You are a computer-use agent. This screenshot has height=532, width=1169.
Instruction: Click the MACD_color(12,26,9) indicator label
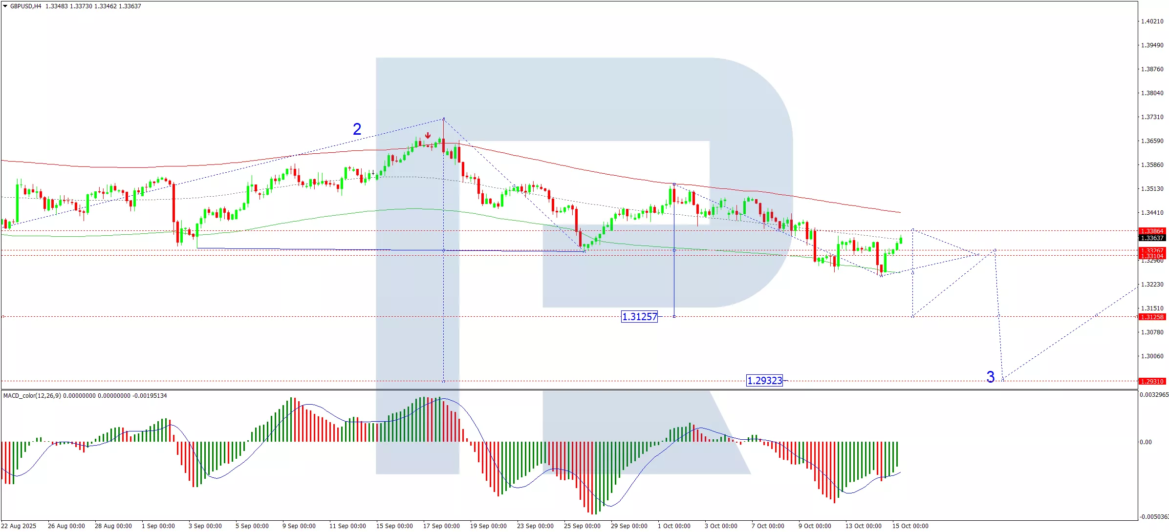pyautogui.click(x=32, y=396)
